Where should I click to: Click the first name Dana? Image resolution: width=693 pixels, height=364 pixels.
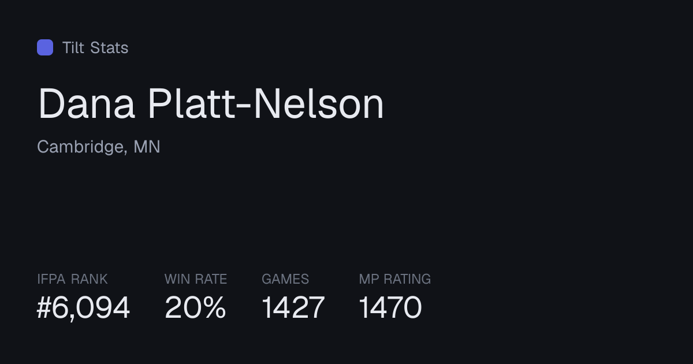tap(87, 104)
